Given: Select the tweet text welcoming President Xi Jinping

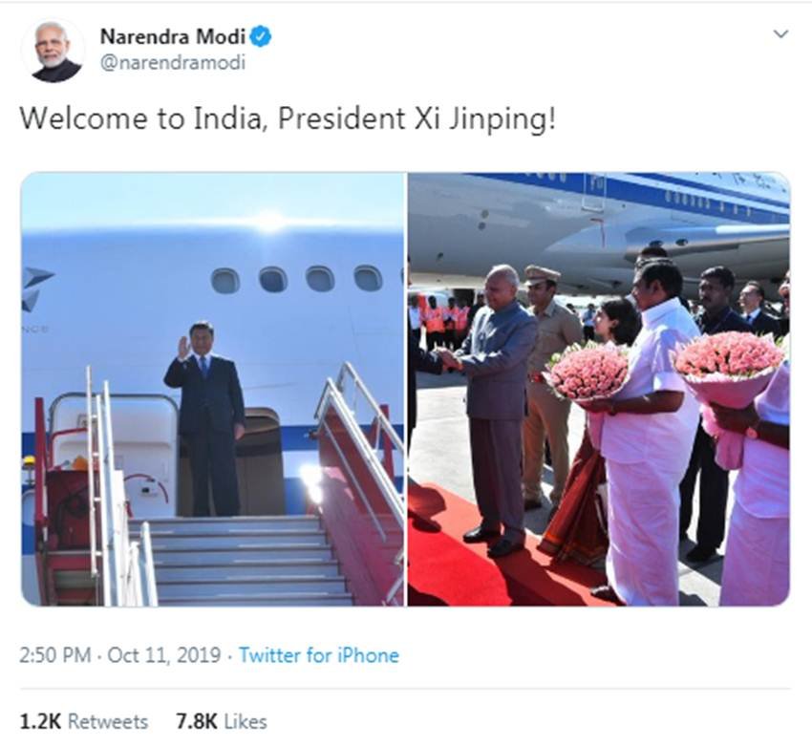Looking at the screenshot, I should [288, 118].
